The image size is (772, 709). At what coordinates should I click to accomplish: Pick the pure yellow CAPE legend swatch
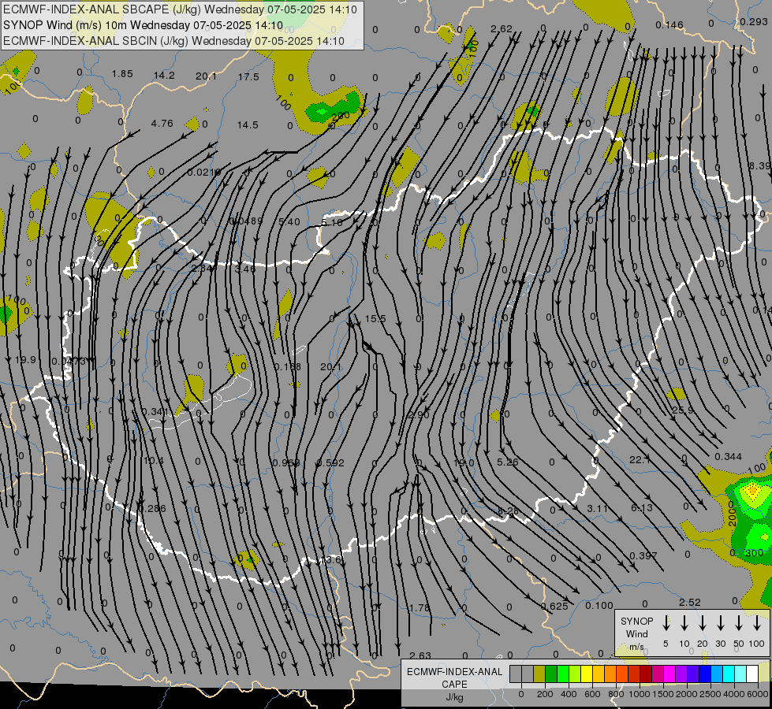587,674
